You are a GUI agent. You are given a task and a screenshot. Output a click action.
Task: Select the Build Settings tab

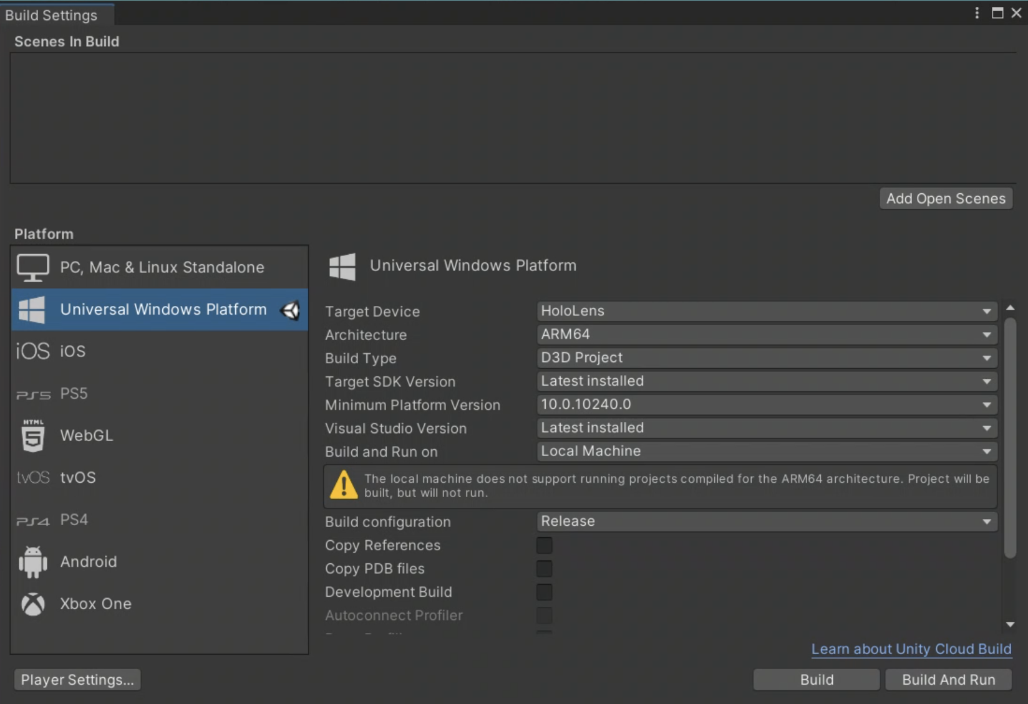[57, 15]
